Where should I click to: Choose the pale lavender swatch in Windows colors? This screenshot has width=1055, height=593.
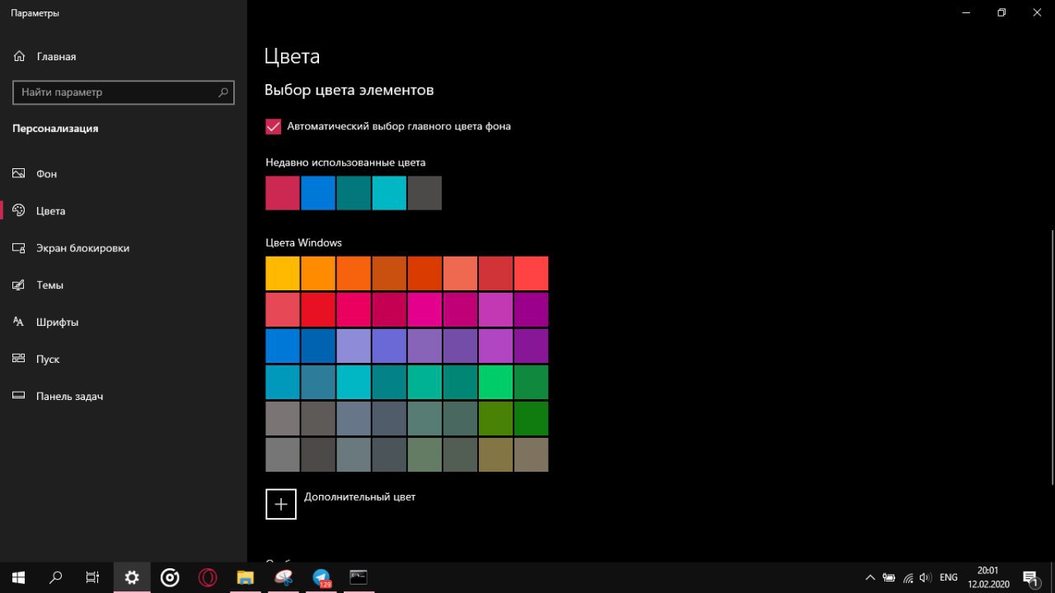pyautogui.click(x=354, y=346)
